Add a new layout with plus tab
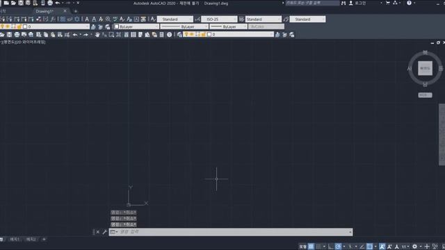The image size is (445, 250). [44, 240]
